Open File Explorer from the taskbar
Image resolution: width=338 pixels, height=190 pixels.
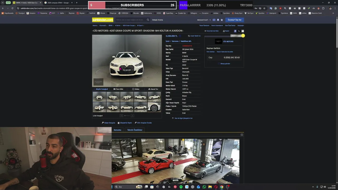coord(210,187)
